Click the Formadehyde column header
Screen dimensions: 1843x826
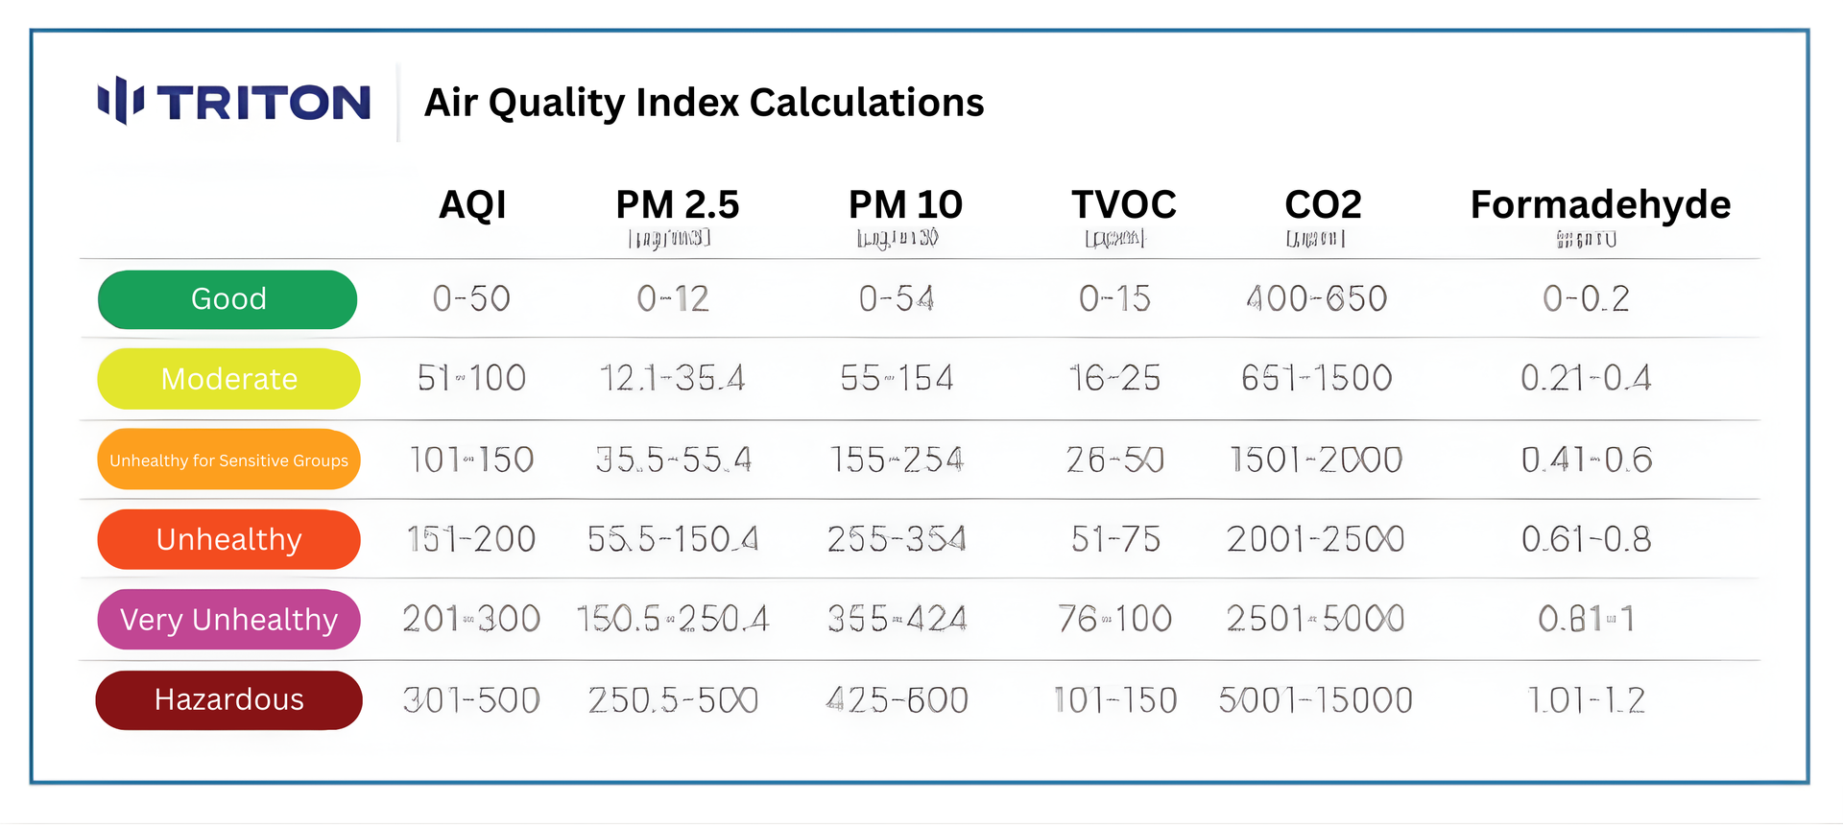1600,204
